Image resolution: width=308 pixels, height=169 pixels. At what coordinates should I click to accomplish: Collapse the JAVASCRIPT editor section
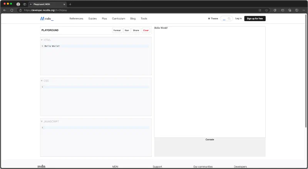pos(50,121)
